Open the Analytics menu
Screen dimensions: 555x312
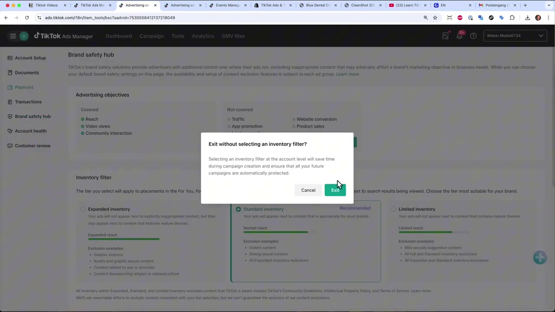pos(203,36)
